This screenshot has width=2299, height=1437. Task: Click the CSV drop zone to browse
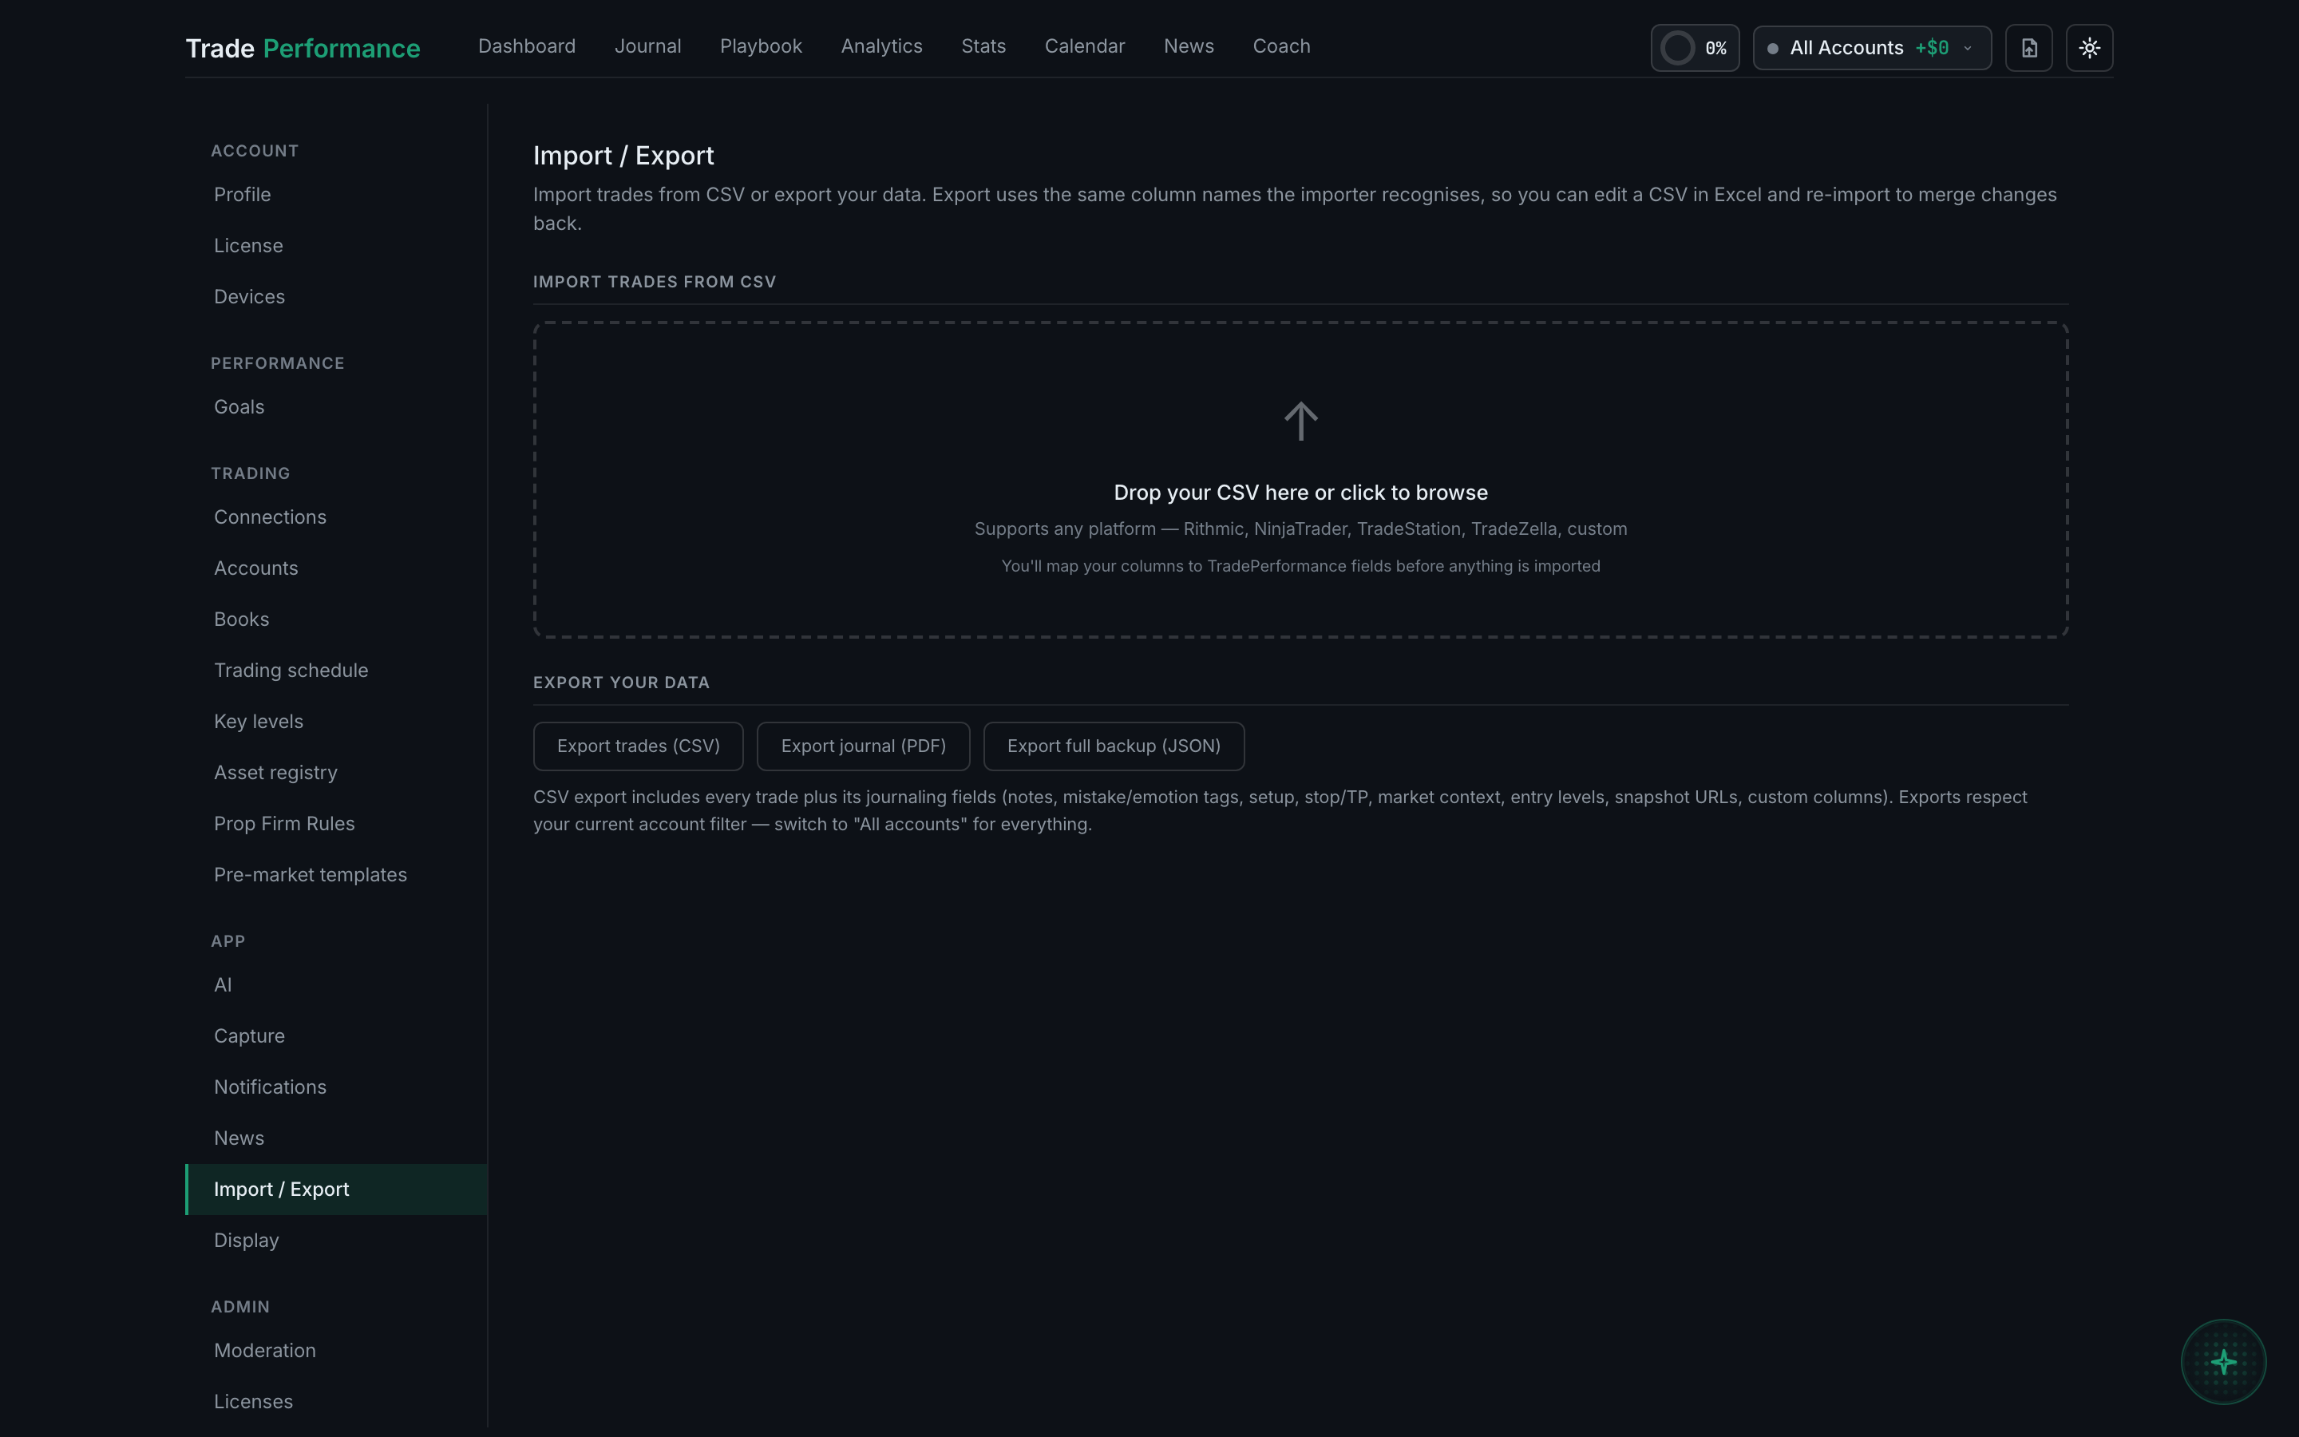[x=1300, y=480]
